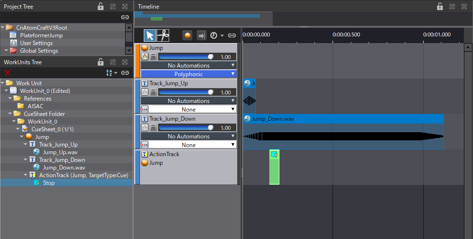
Task: Click the clock time display icon
Action: tap(214, 35)
